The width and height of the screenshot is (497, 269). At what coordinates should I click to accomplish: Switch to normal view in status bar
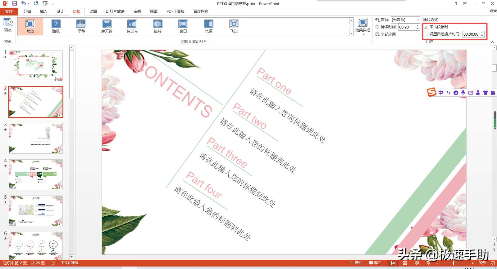coord(393,263)
